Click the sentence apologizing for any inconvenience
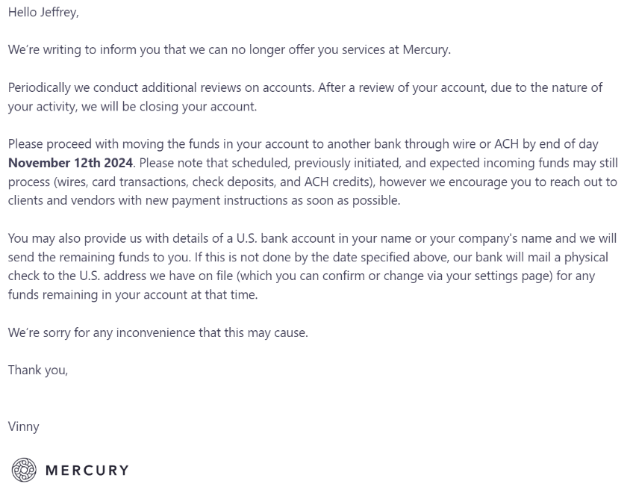This screenshot has width=630, height=484. point(157,332)
